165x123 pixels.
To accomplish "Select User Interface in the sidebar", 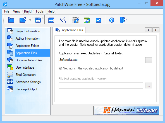I will [x=25, y=67].
